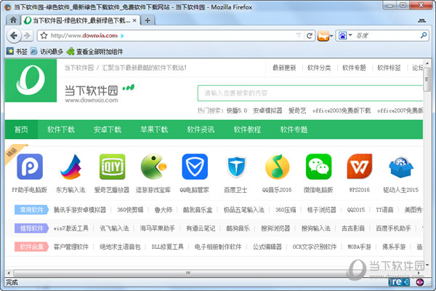Open the 最新更新 top link
Screen dimensions: 436x291
(284, 68)
